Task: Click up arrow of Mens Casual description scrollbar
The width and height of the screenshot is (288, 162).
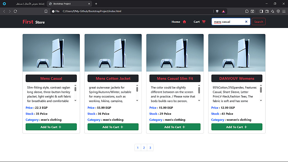Action: 75,86
